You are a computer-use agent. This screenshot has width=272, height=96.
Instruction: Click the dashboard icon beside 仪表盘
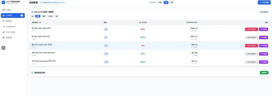click(x=4, y=10)
